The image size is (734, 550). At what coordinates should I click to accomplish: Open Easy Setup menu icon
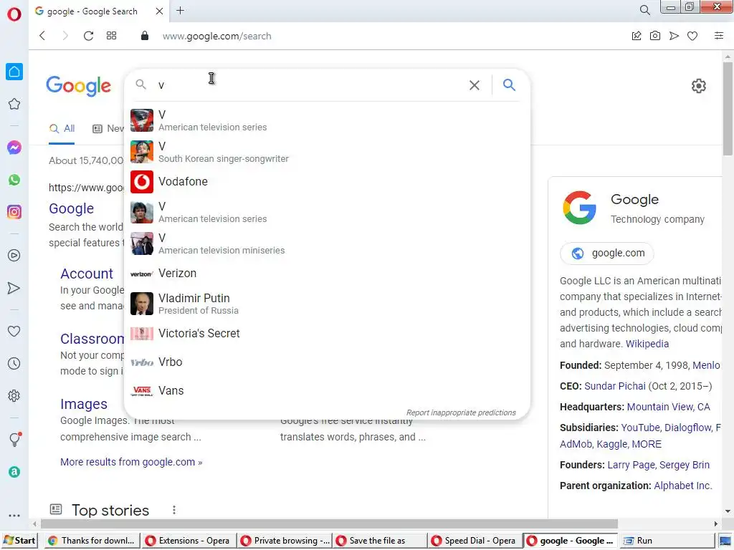[719, 36]
